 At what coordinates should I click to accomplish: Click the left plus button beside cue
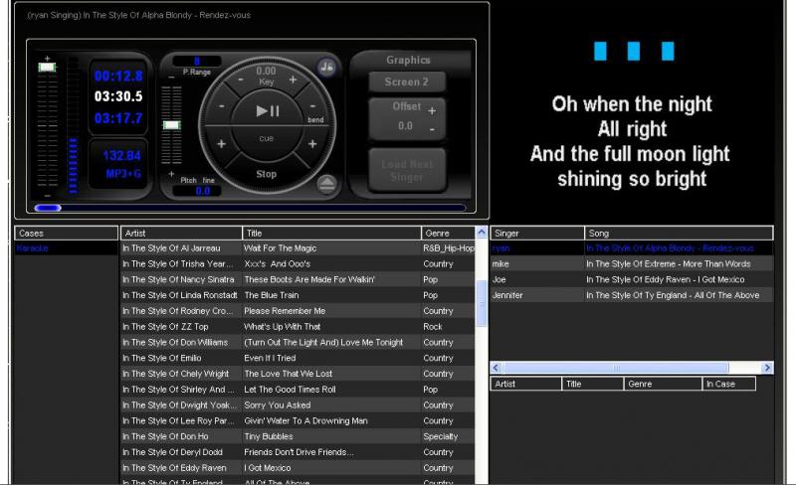coord(221,144)
